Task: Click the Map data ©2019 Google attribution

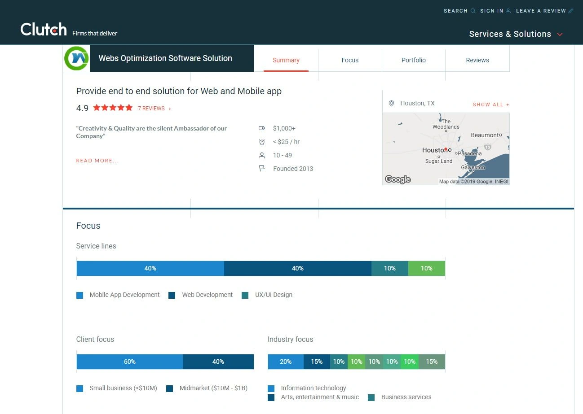Action: pos(473,182)
